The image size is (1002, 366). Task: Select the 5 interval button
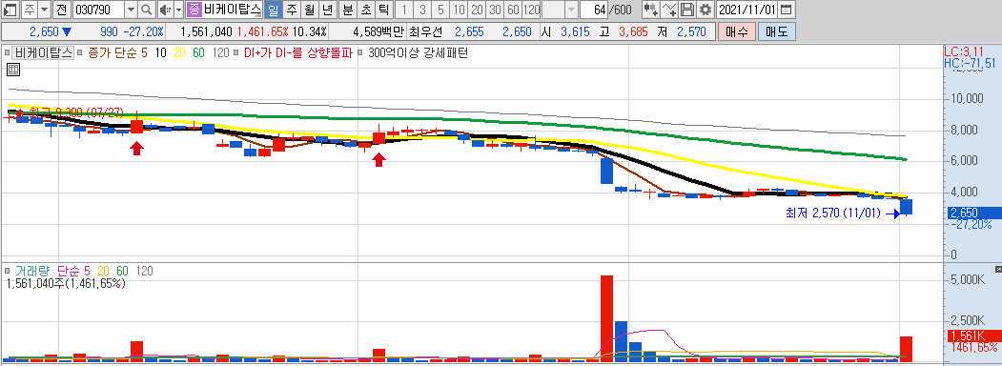tap(440, 10)
